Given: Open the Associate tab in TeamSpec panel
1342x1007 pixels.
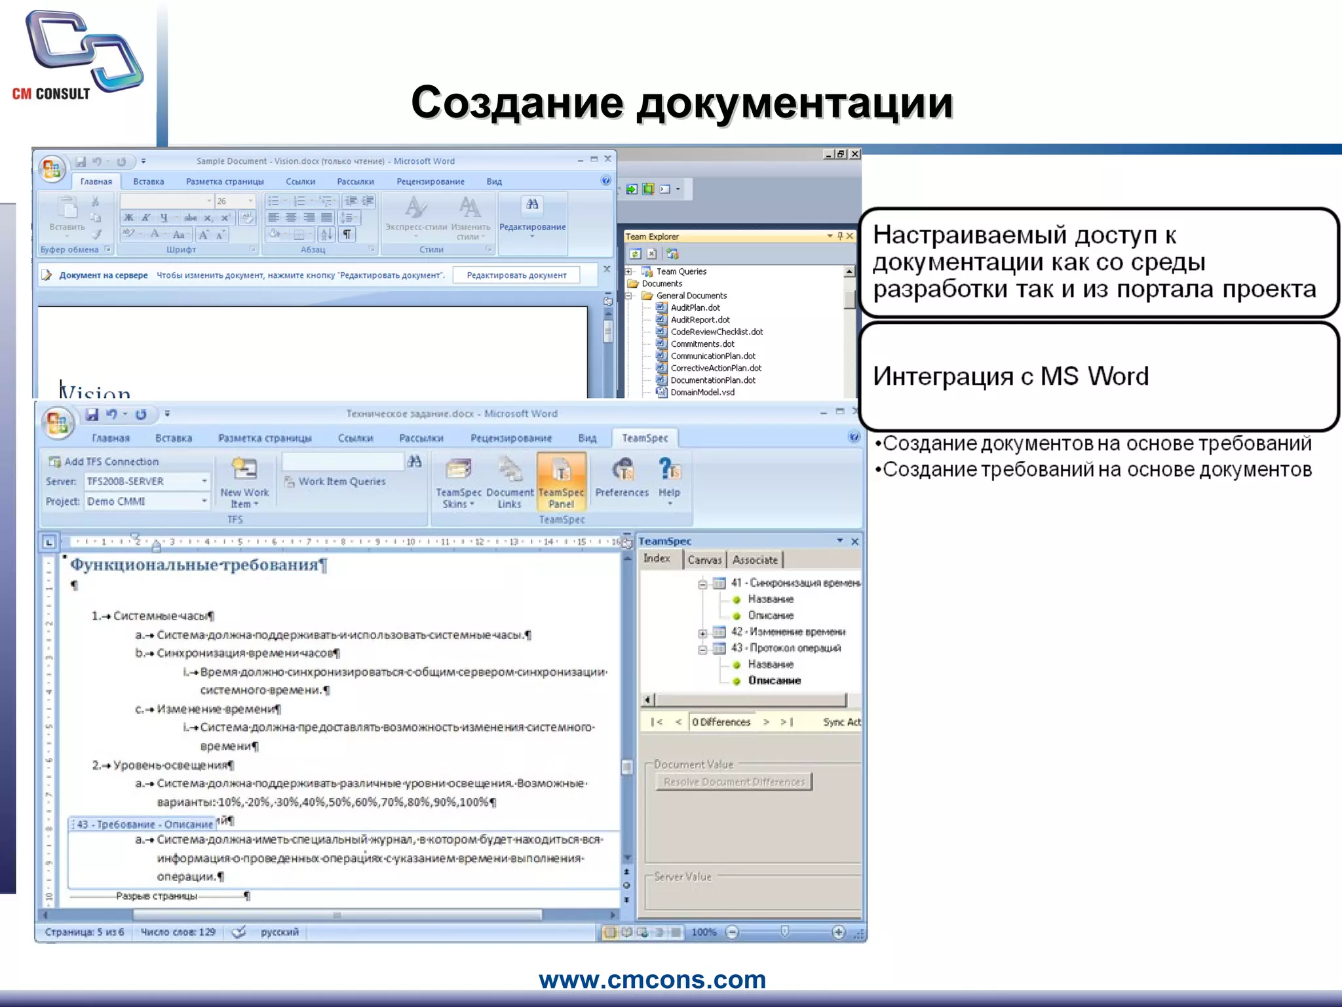Looking at the screenshot, I should 755,560.
